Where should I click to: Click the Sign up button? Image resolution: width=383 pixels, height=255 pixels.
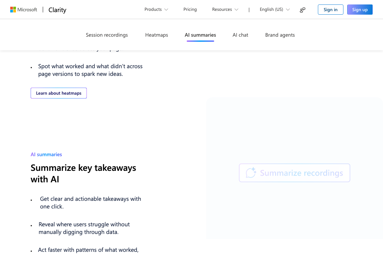point(360,10)
